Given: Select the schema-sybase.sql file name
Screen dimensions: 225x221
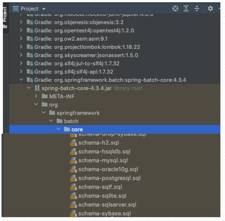Looking at the screenshot, I should [105, 214].
